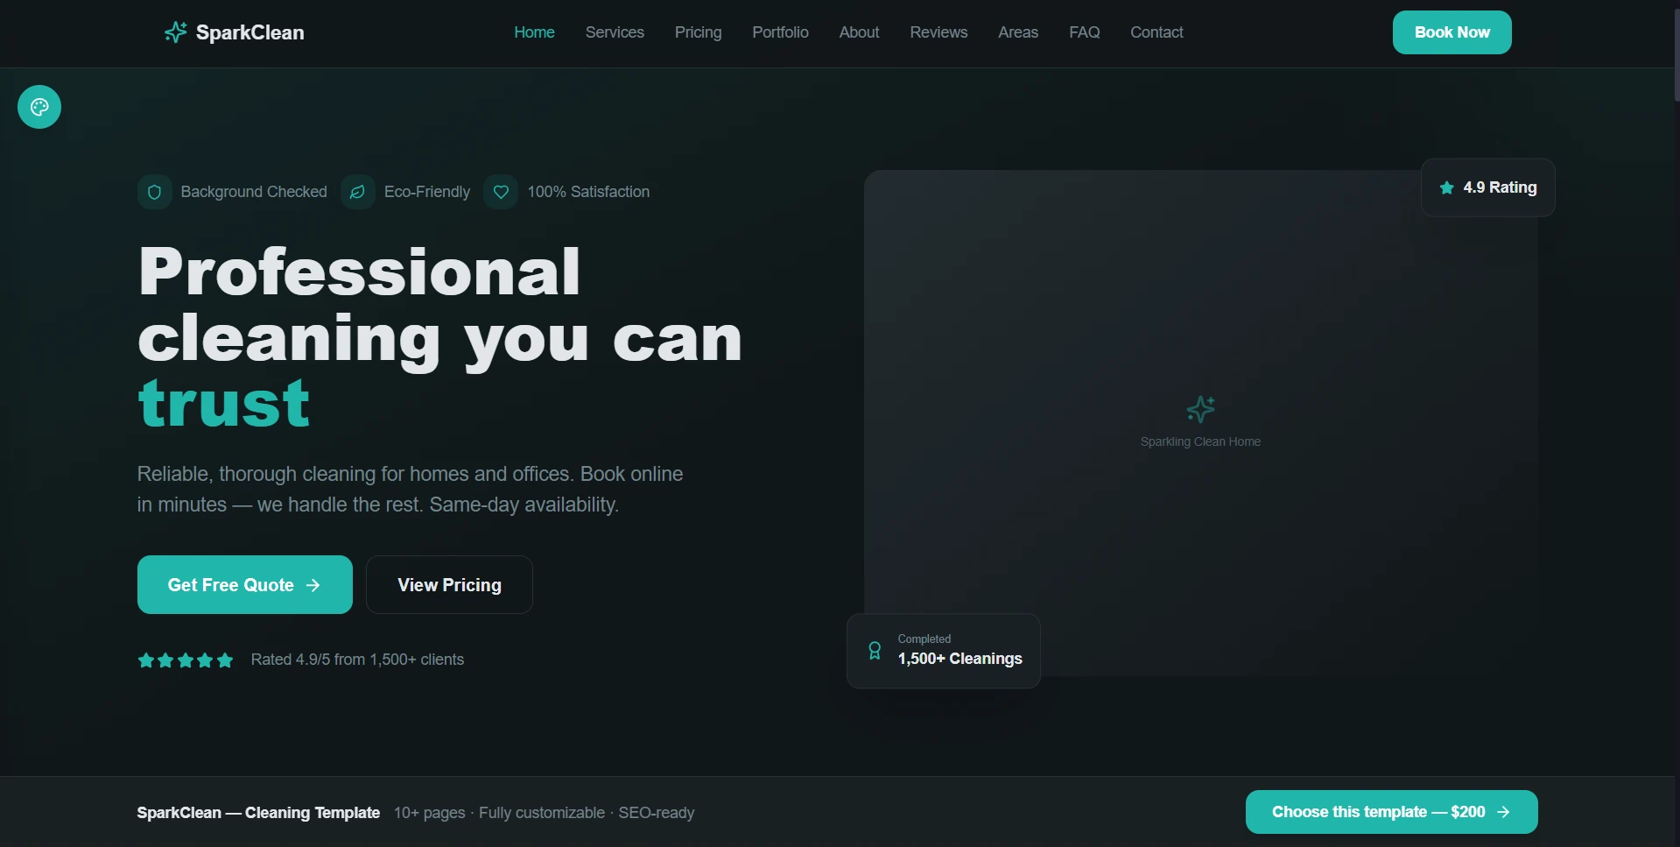1680x847 pixels.
Task: Click the award ribbon icon beside Completed
Action: click(875, 651)
